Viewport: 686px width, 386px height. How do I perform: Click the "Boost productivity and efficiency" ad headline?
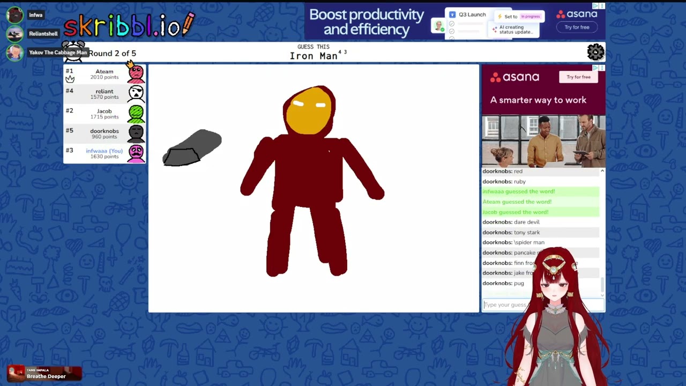point(367,22)
